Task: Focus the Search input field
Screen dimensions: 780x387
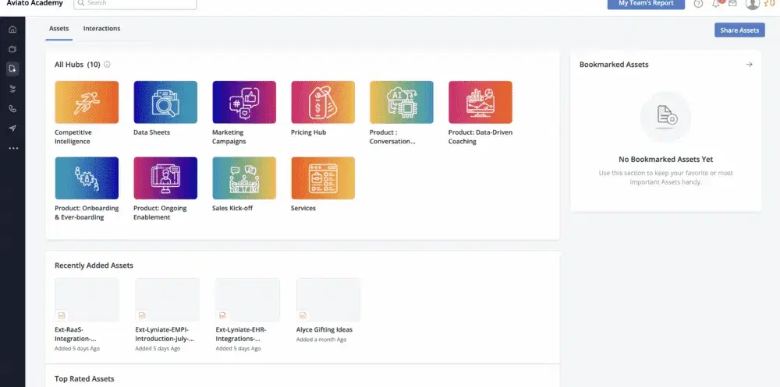Action: pos(135,3)
